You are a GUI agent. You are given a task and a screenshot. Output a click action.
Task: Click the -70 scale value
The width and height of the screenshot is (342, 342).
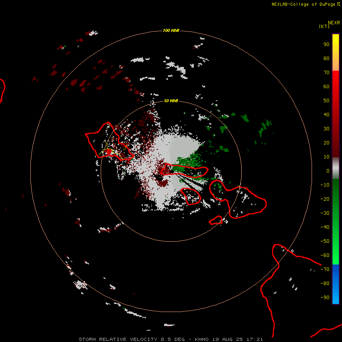(325, 269)
